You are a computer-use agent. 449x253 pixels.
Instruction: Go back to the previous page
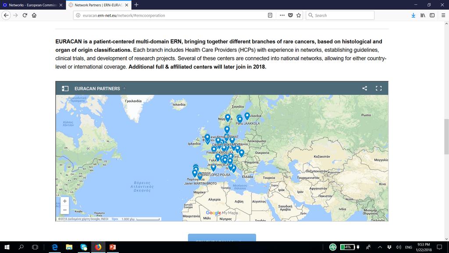6,15
